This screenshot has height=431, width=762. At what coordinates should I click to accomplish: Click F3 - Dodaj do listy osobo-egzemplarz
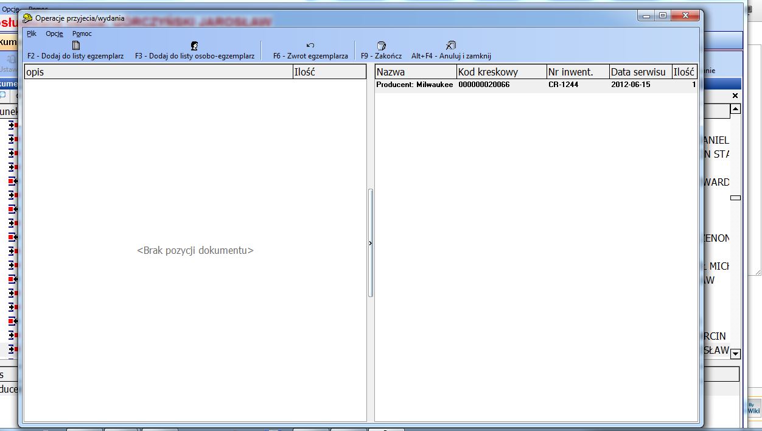pos(195,51)
